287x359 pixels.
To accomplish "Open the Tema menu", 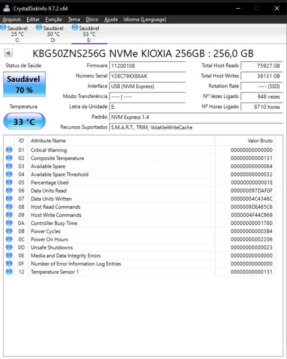I will (74, 19).
